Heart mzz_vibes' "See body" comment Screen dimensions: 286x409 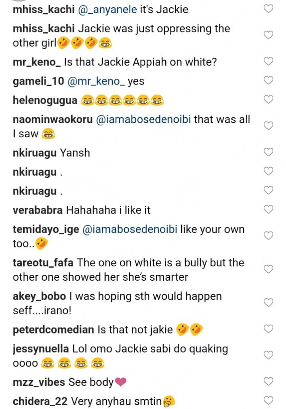[269, 382]
